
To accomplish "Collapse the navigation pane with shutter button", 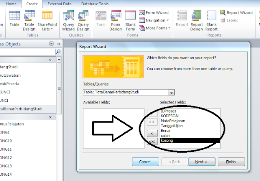I will coord(58,44).
